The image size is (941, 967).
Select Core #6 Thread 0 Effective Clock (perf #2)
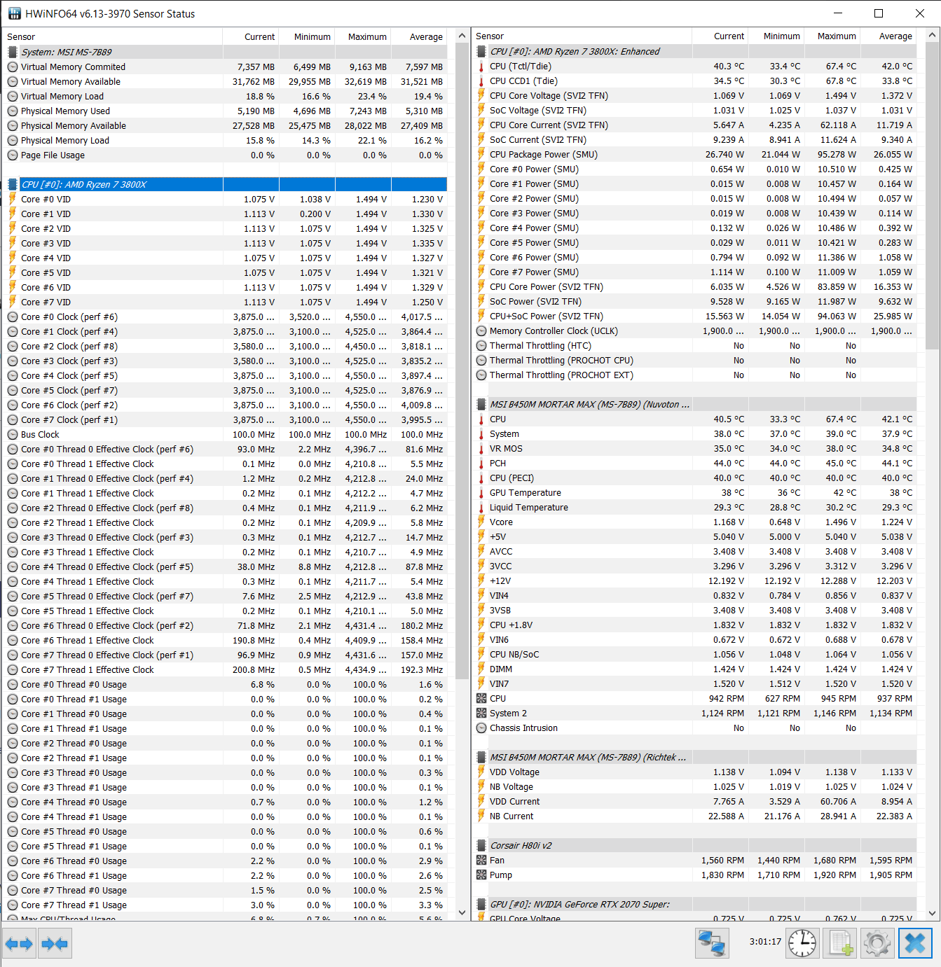point(225,625)
